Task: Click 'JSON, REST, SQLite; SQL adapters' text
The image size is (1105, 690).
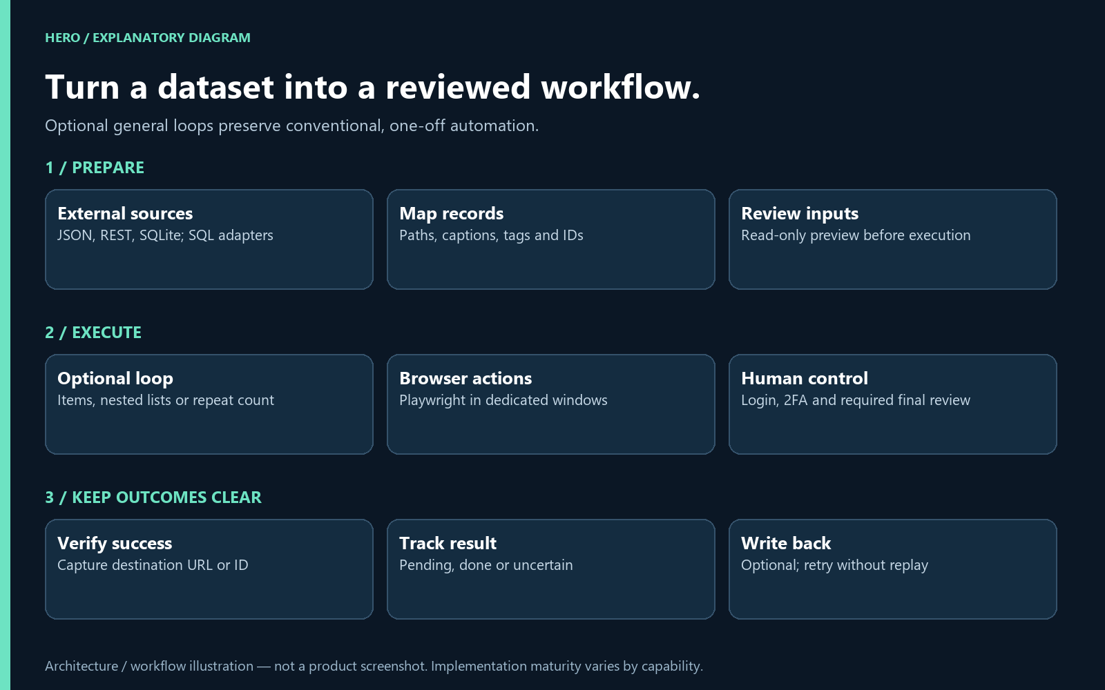Action: pyautogui.click(x=165, y=235)
